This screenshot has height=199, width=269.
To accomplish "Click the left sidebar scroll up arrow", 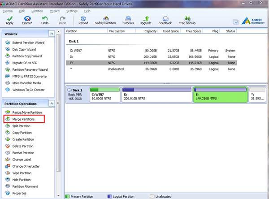I will (58, 32).
